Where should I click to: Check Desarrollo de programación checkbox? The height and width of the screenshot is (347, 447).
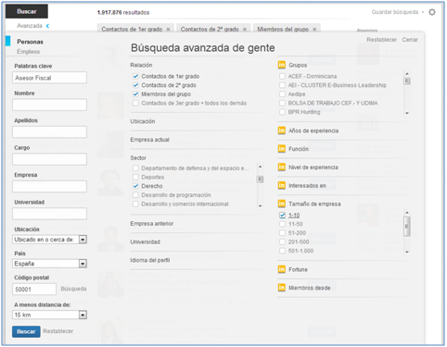coord(135,195)
